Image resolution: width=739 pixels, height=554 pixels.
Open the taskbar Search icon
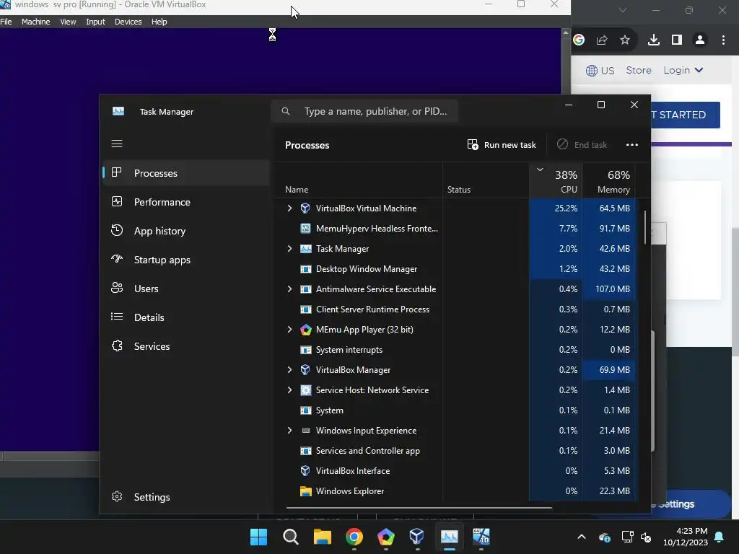point(291,537)
